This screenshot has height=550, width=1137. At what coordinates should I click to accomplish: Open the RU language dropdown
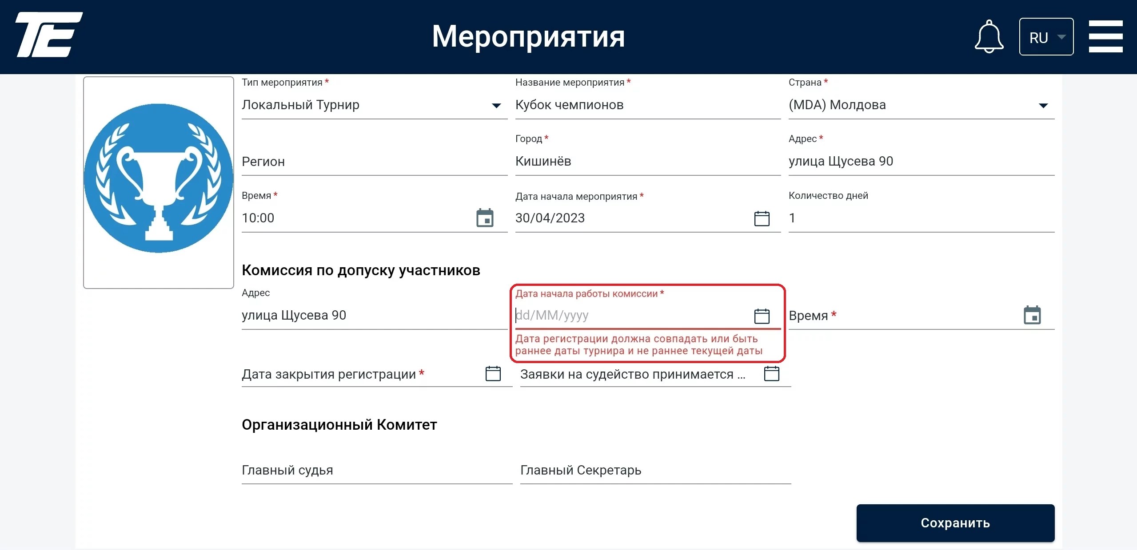(1046, 37)
